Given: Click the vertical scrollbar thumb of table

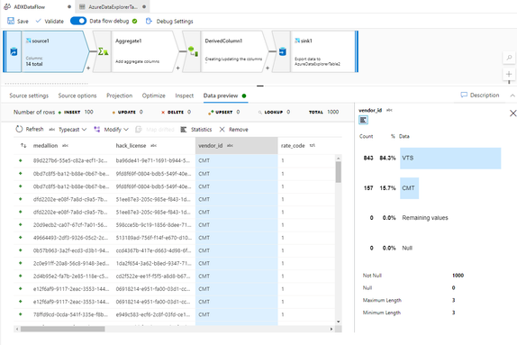Looking at the screenshot, I should click(x=339, y=172).
